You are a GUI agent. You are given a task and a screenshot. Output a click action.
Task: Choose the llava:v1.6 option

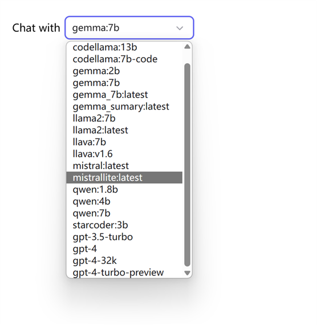124,154
